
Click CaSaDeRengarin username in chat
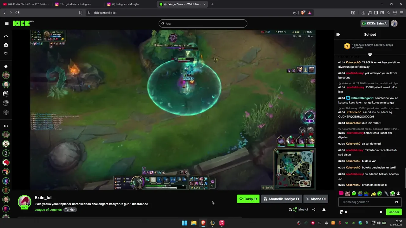click(362, 98)
